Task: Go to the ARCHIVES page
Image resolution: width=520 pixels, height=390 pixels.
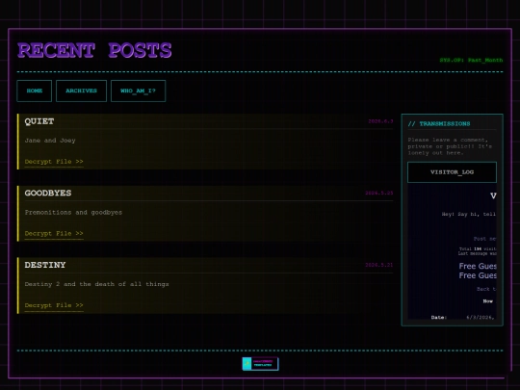Action: [81, 91]
